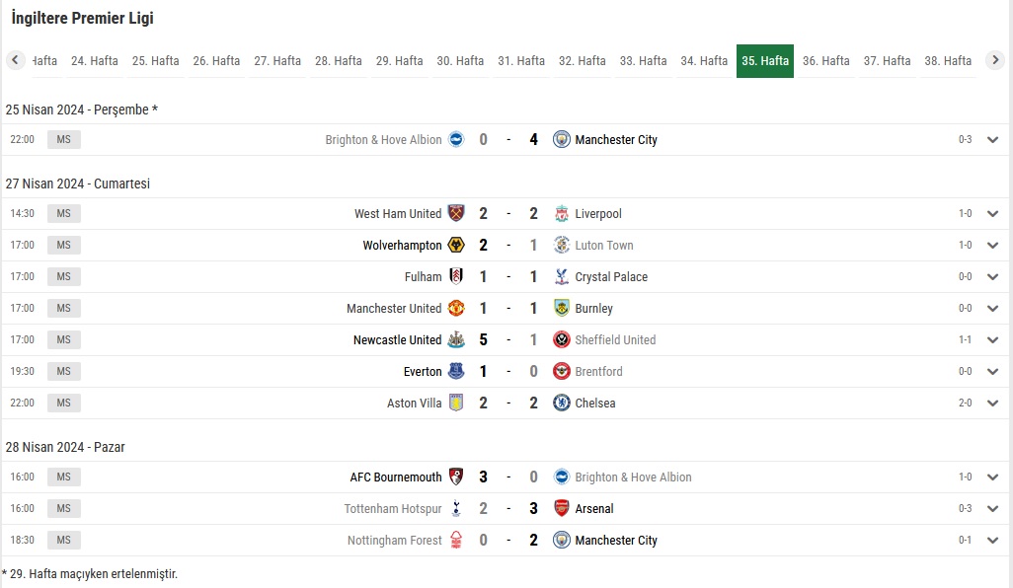Image resolution: width=1013 pixels, height=588 pixels.
Task: Click the Brentford club crest
Action: pos(562,371)
